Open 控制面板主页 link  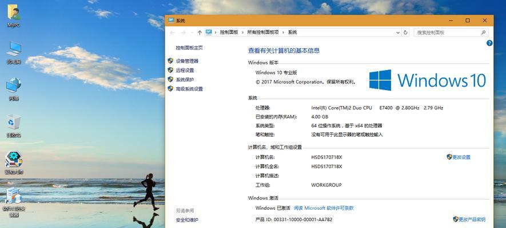[189, 47]
